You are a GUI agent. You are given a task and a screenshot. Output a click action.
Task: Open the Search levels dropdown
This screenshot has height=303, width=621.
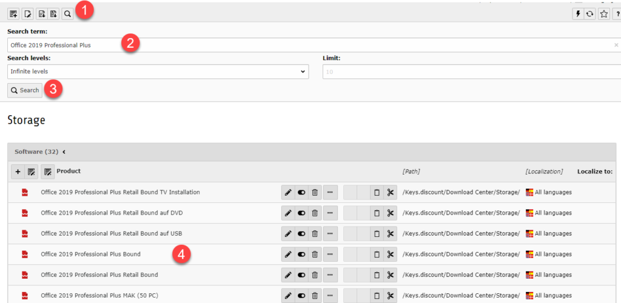[158, 72]
